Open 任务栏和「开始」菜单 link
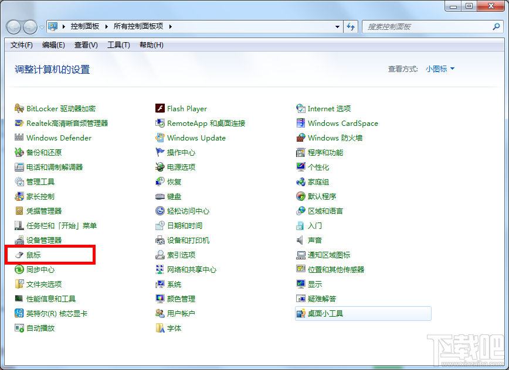The image size is (509, 370). [x=62, y=225]
